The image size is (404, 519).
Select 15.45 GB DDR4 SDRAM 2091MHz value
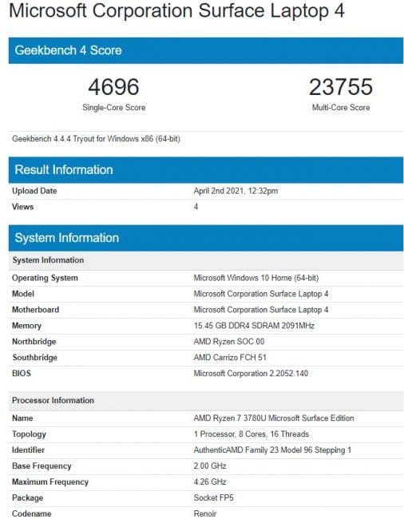(254, 325)
